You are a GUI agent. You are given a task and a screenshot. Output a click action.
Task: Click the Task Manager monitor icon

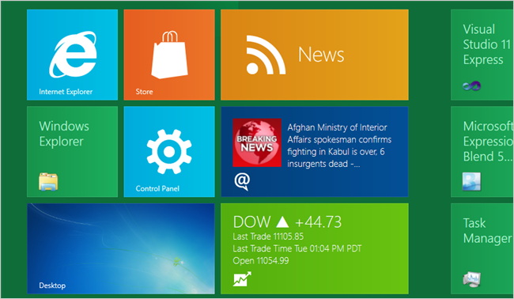[472, 279]
